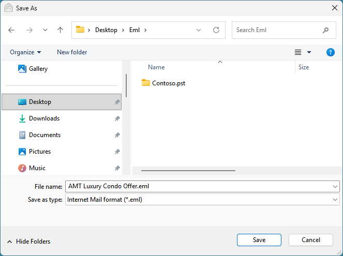Viewport: 343px width, 256px height.
Task: Toggle the pin next to Documents
Action: coord(117,135)
